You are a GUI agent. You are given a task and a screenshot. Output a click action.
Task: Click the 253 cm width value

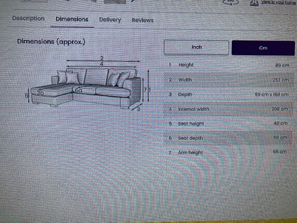point(280,80)
